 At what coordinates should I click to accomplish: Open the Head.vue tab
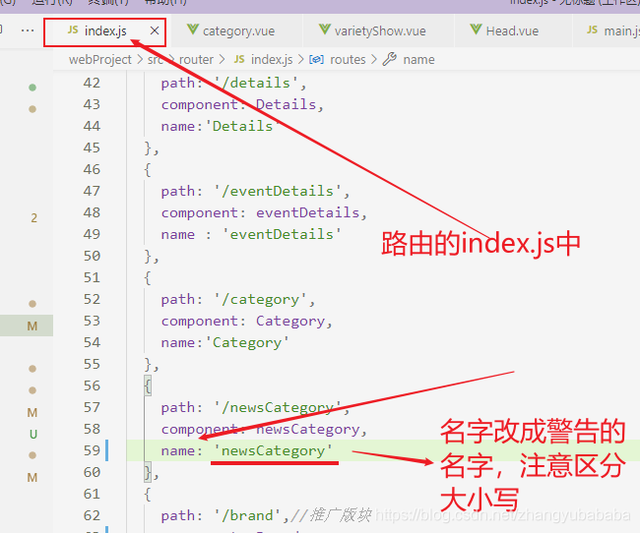point(512,31)
